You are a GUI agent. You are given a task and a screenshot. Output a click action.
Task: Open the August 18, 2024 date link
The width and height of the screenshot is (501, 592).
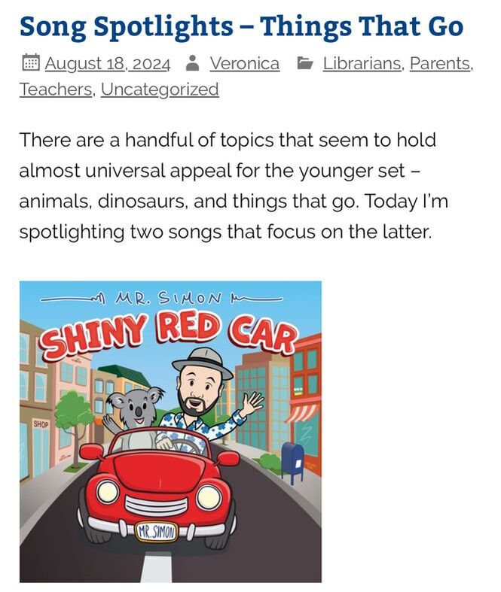[x=108, y=63]
